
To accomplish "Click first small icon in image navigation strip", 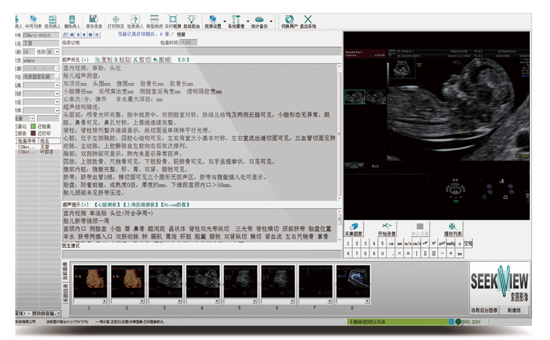I will (x=65, y=34).
